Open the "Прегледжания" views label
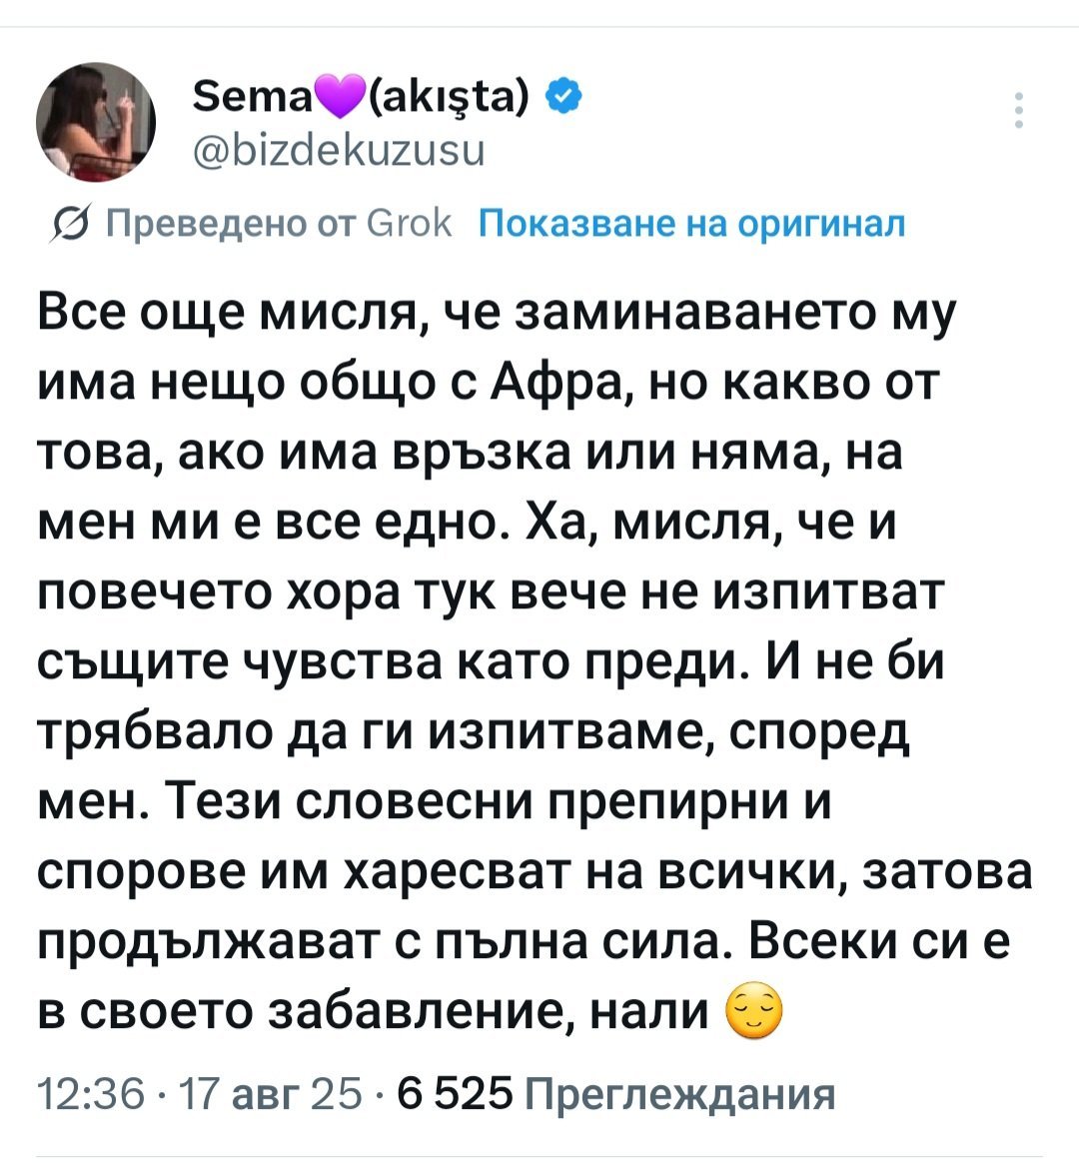1079x1163 pixels. click(679, 1095)
